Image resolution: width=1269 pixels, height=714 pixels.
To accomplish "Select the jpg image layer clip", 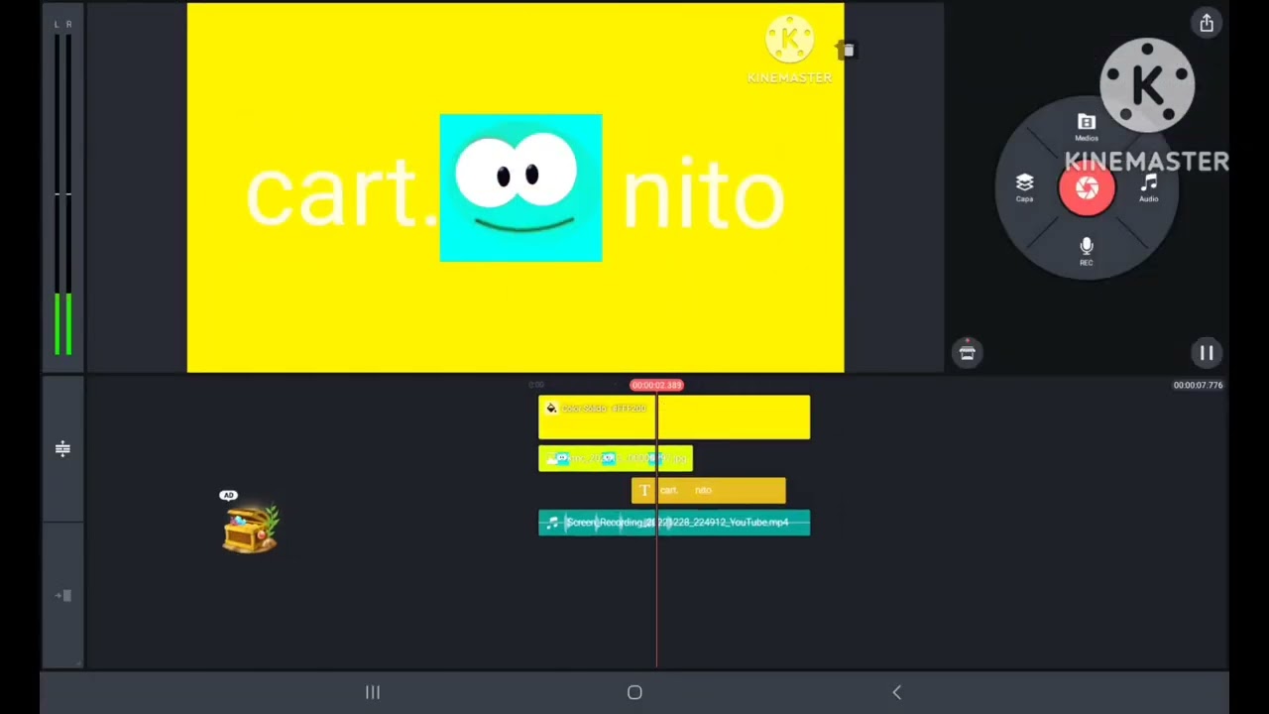I will [616, 458].
